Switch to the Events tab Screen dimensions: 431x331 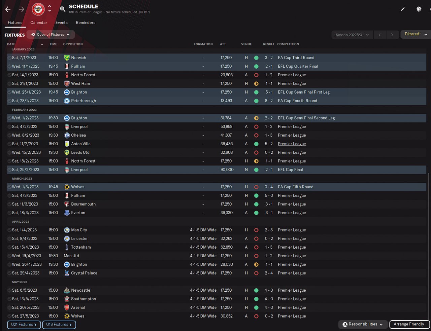(x=62, y=23)
